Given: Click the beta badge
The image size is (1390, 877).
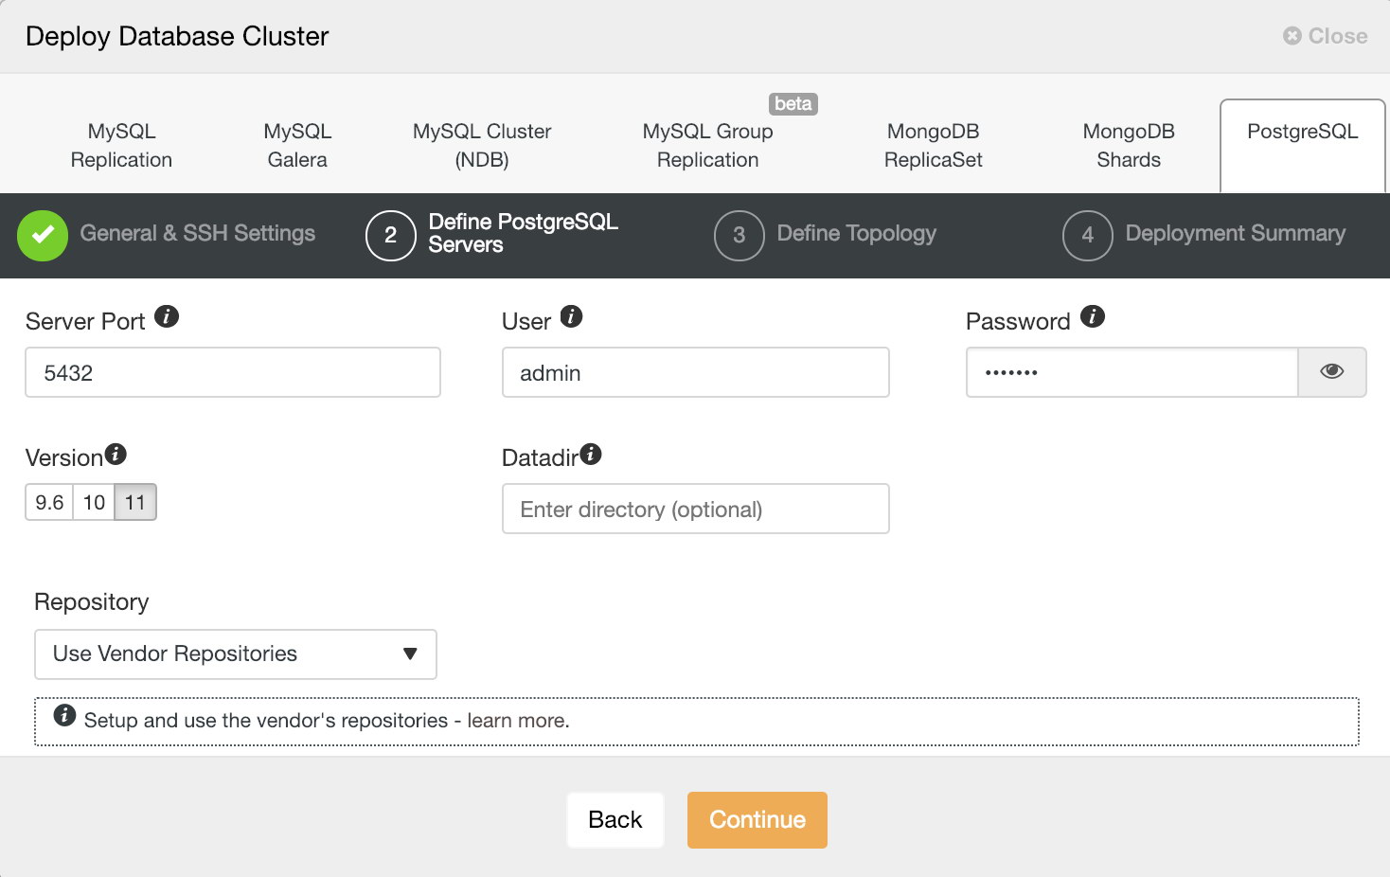Looking at the screenshot, I should point(793,103).
